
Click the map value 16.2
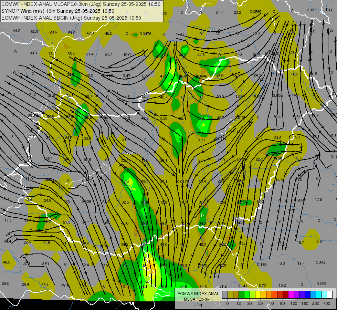(x=282, y=285)
